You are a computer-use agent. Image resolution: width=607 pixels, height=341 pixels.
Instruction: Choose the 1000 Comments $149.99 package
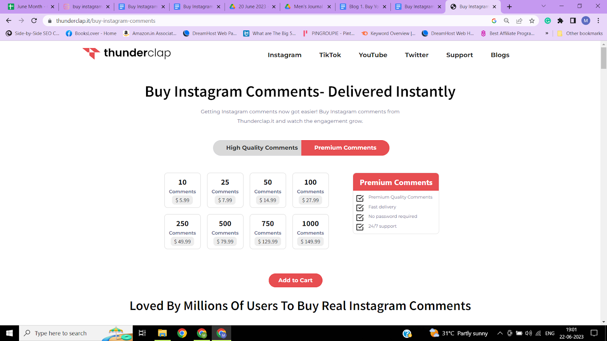tap(310, 232)
